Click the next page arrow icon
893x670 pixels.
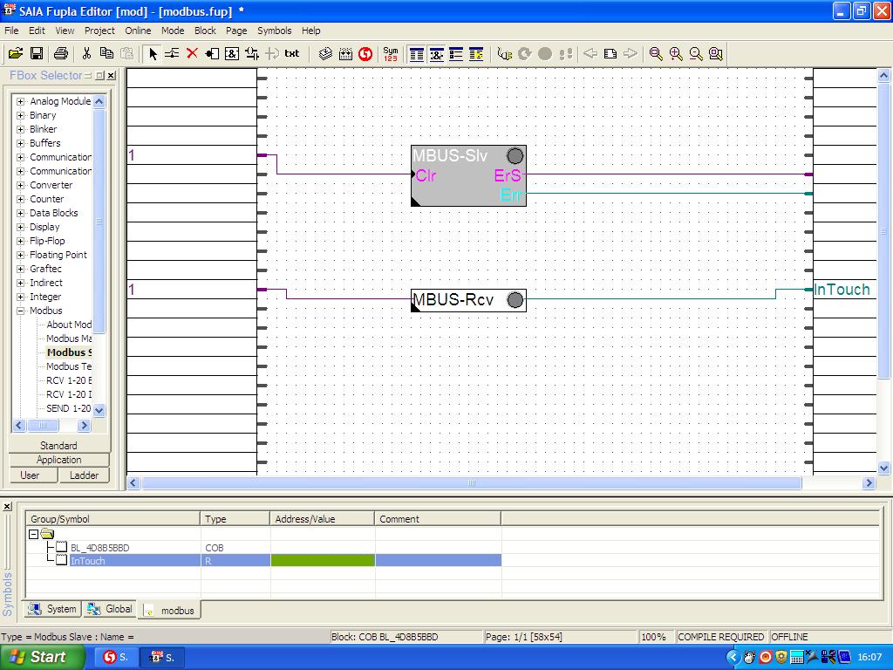click(631, 53)
